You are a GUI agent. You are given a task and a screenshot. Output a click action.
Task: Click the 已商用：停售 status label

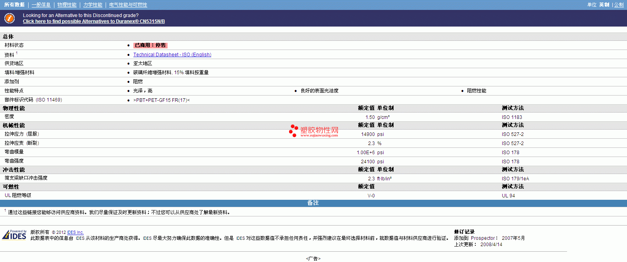click(150, 45)
